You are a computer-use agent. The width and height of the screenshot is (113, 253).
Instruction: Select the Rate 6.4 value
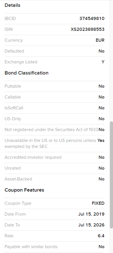pos(101,236)
